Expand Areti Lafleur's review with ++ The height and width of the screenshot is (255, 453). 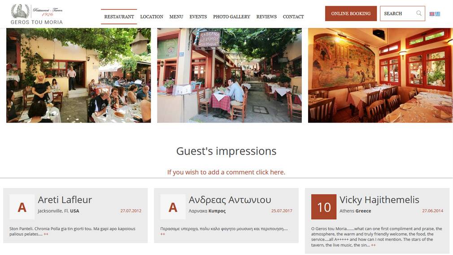coord(46,234)
